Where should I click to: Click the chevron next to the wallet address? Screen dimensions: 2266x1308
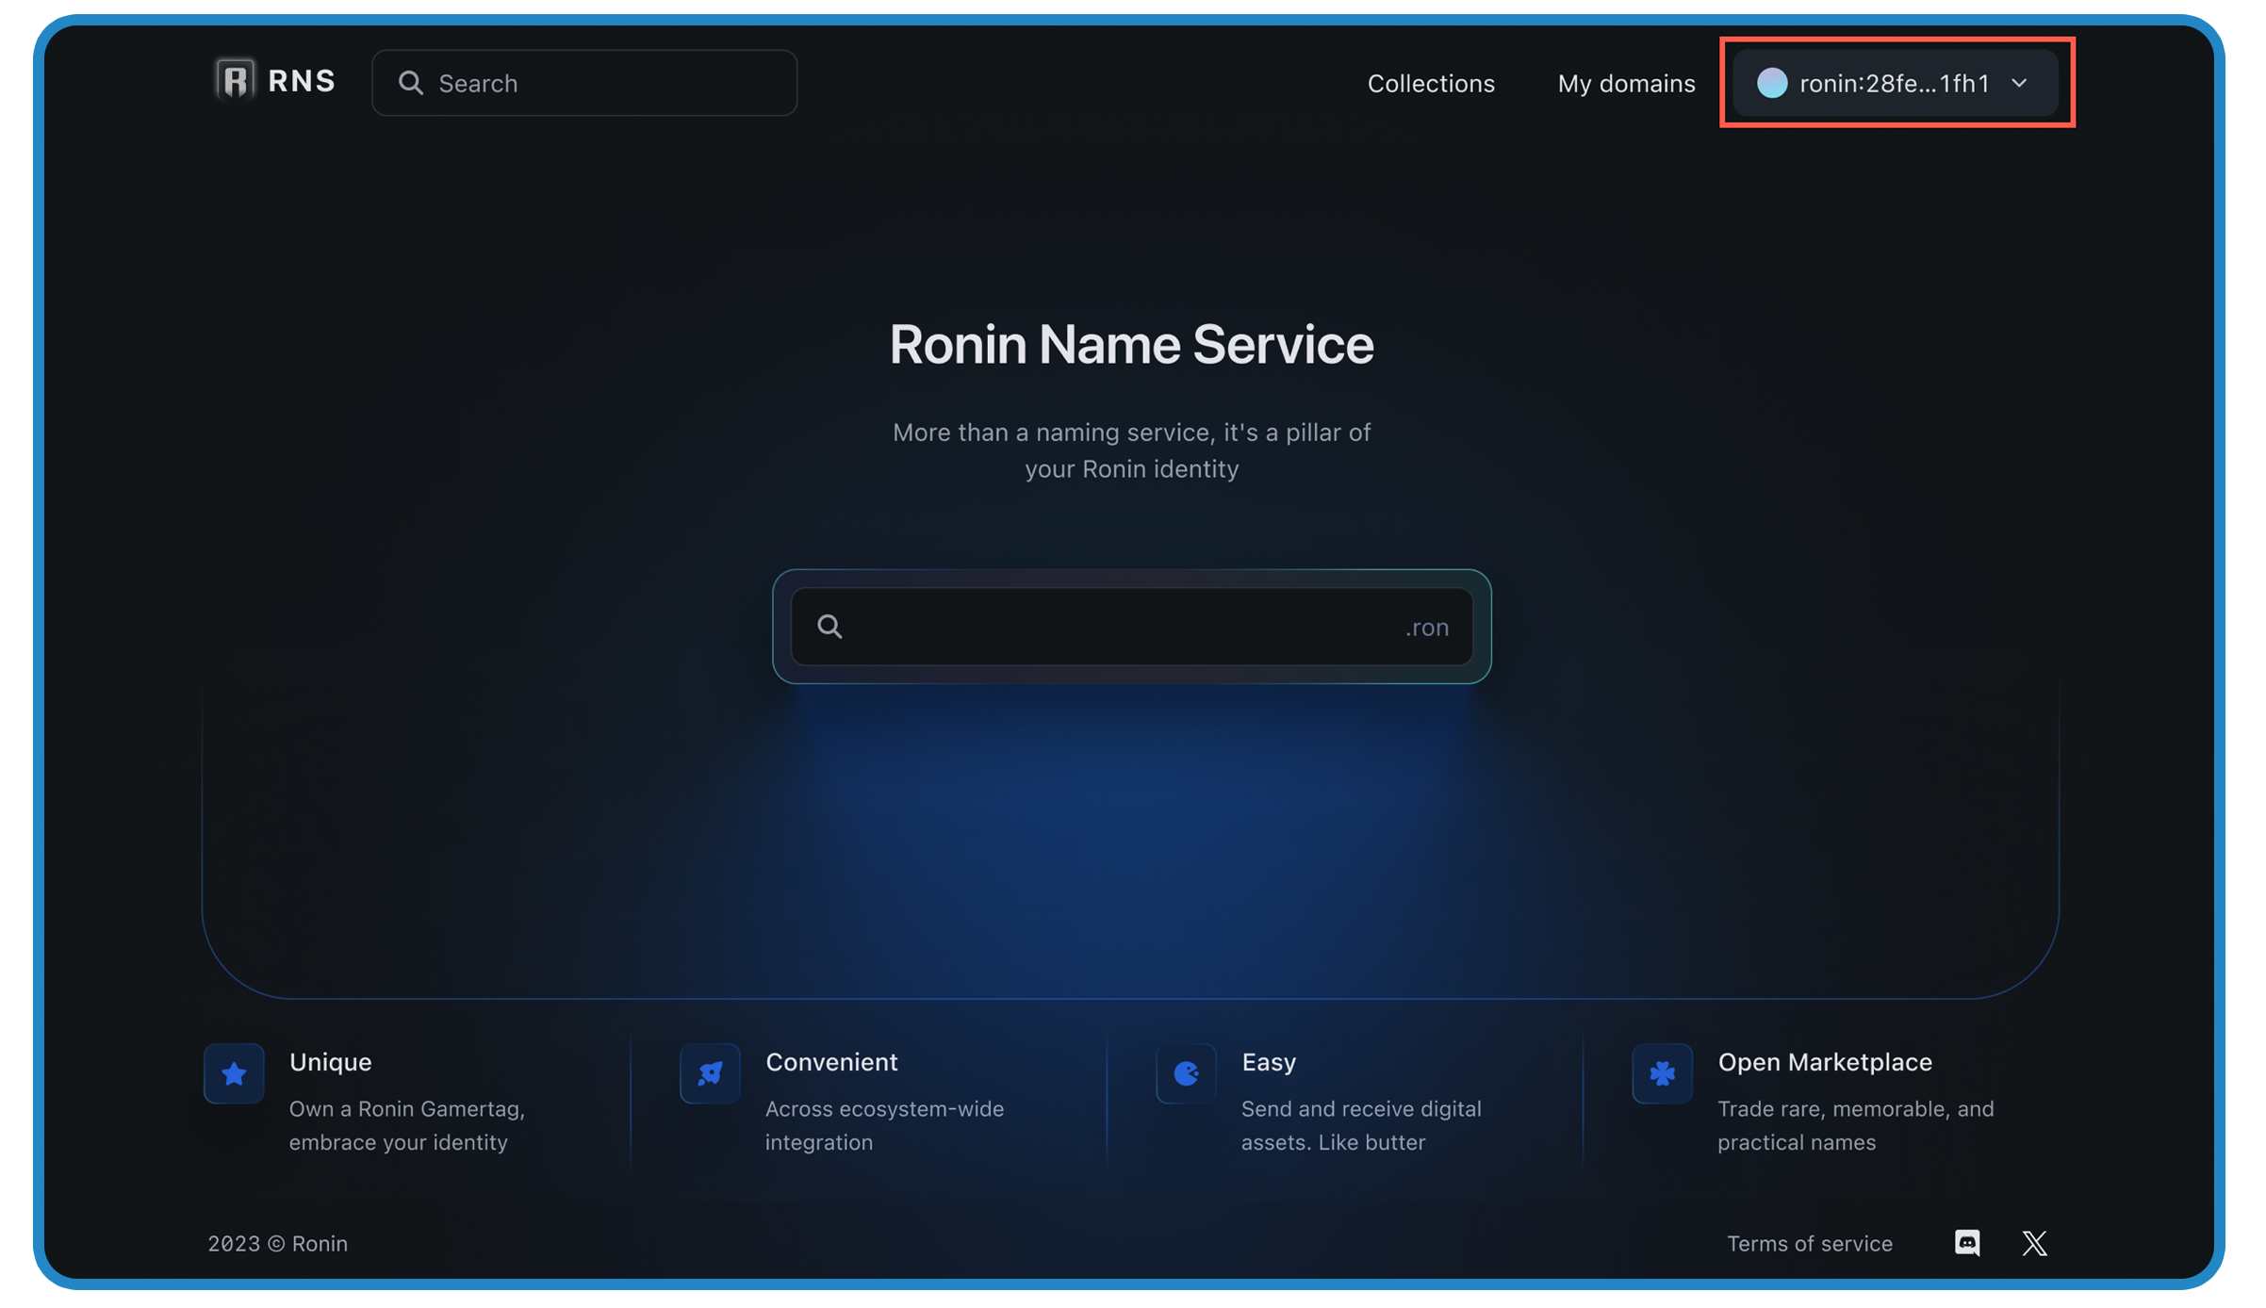click(2019, 83)
